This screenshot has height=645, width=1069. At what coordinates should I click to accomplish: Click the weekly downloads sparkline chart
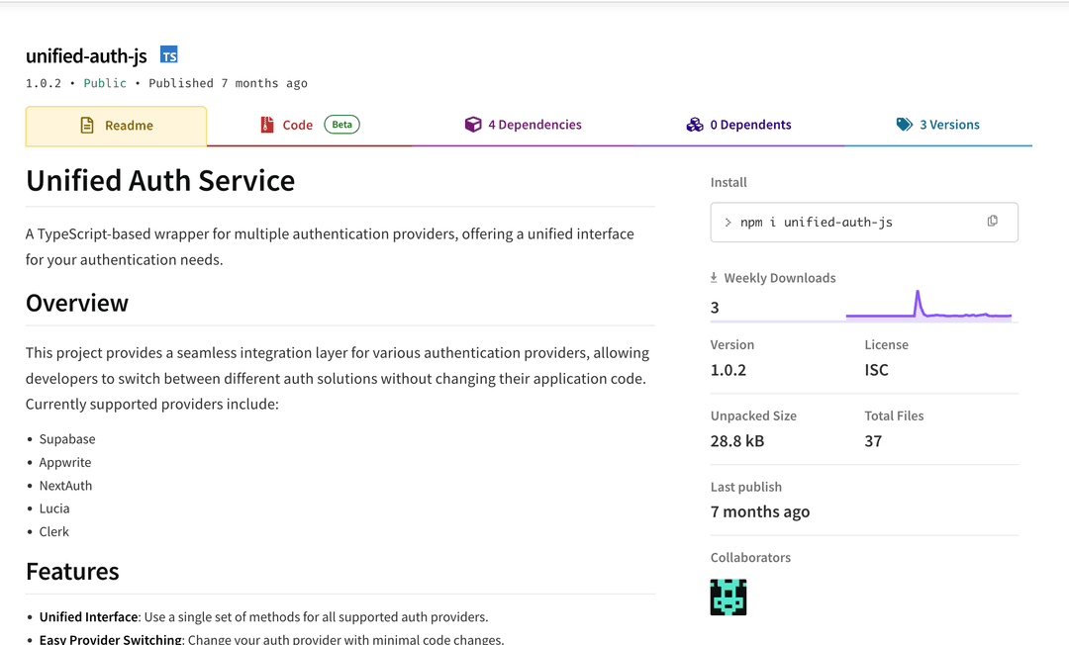tap(928, 305)
